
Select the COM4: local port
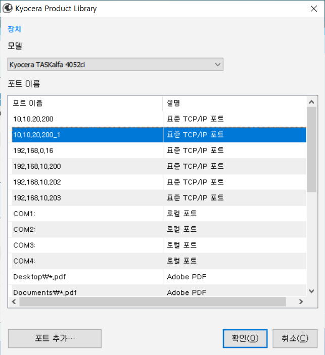[159, 261]
